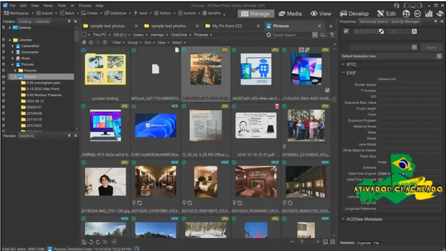Open the Tools menu
Image resolution: width=446 pixels, height=251 pixels.
click(x=61, y=5)
